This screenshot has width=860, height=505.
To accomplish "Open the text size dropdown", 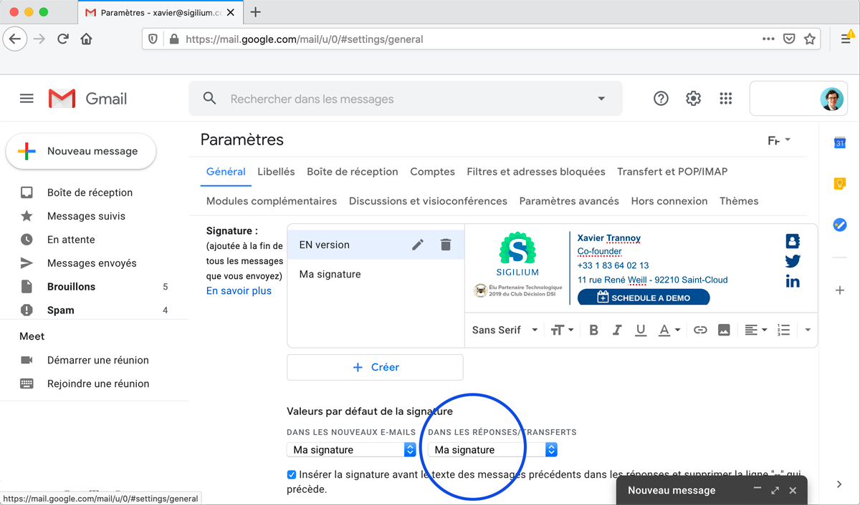I will (562, 330).
